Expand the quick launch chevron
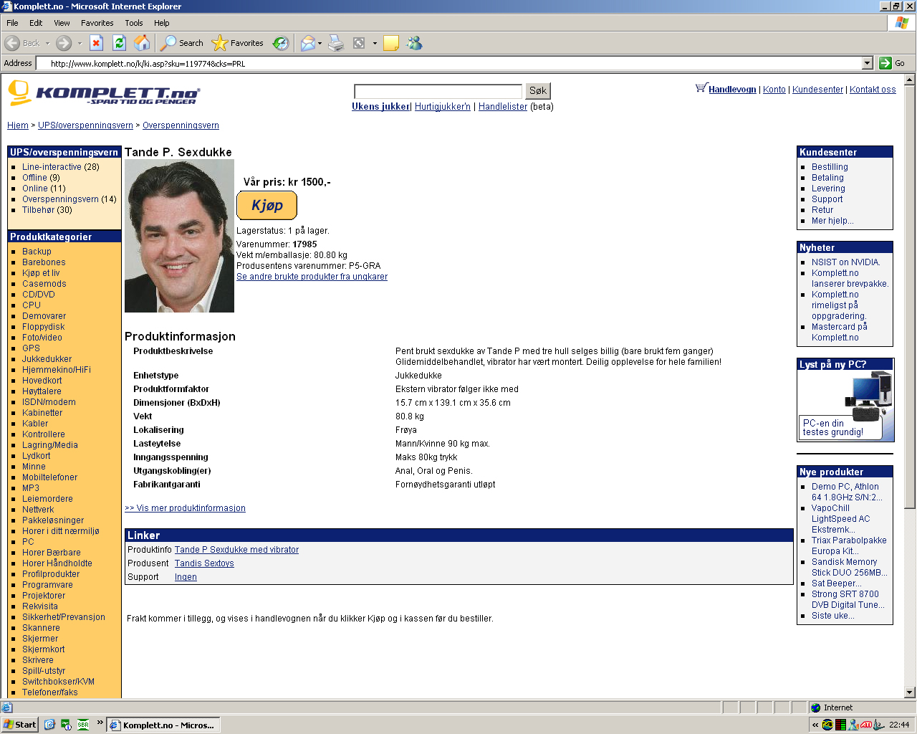Viewport: 917px width, 734px height. (x=100, y=723)
